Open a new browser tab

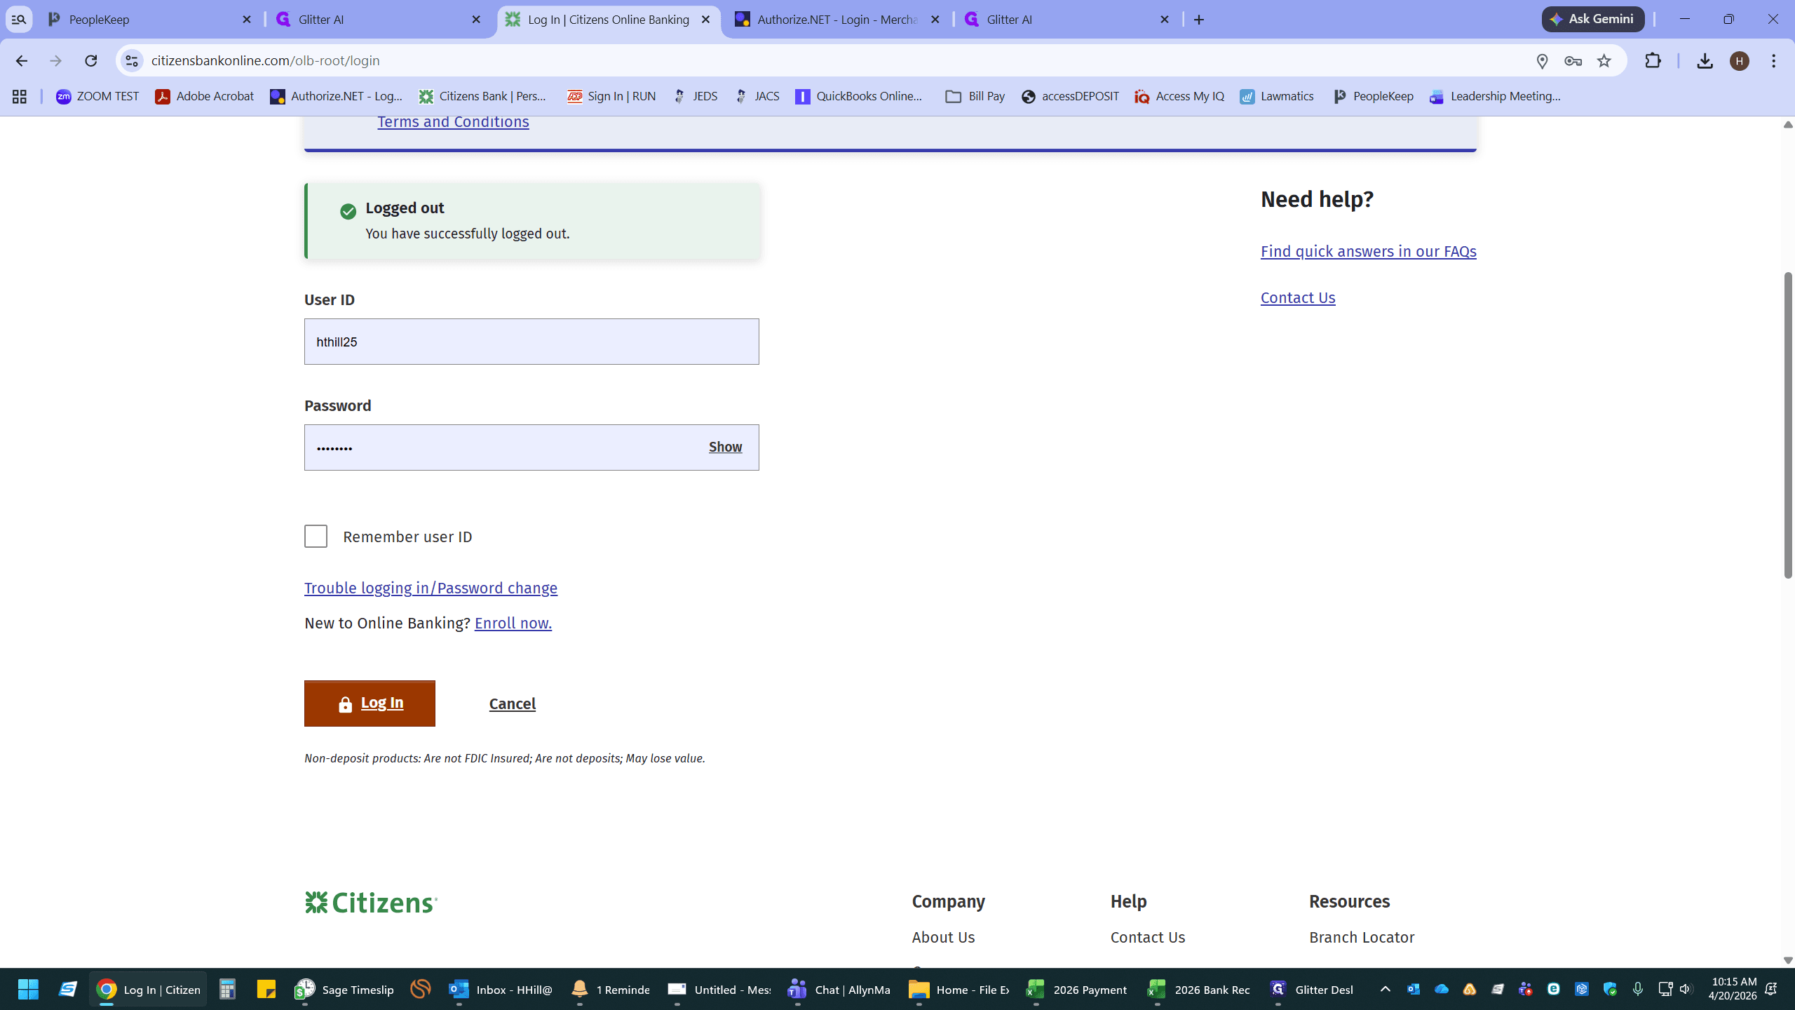click(x=1199, y=20)
